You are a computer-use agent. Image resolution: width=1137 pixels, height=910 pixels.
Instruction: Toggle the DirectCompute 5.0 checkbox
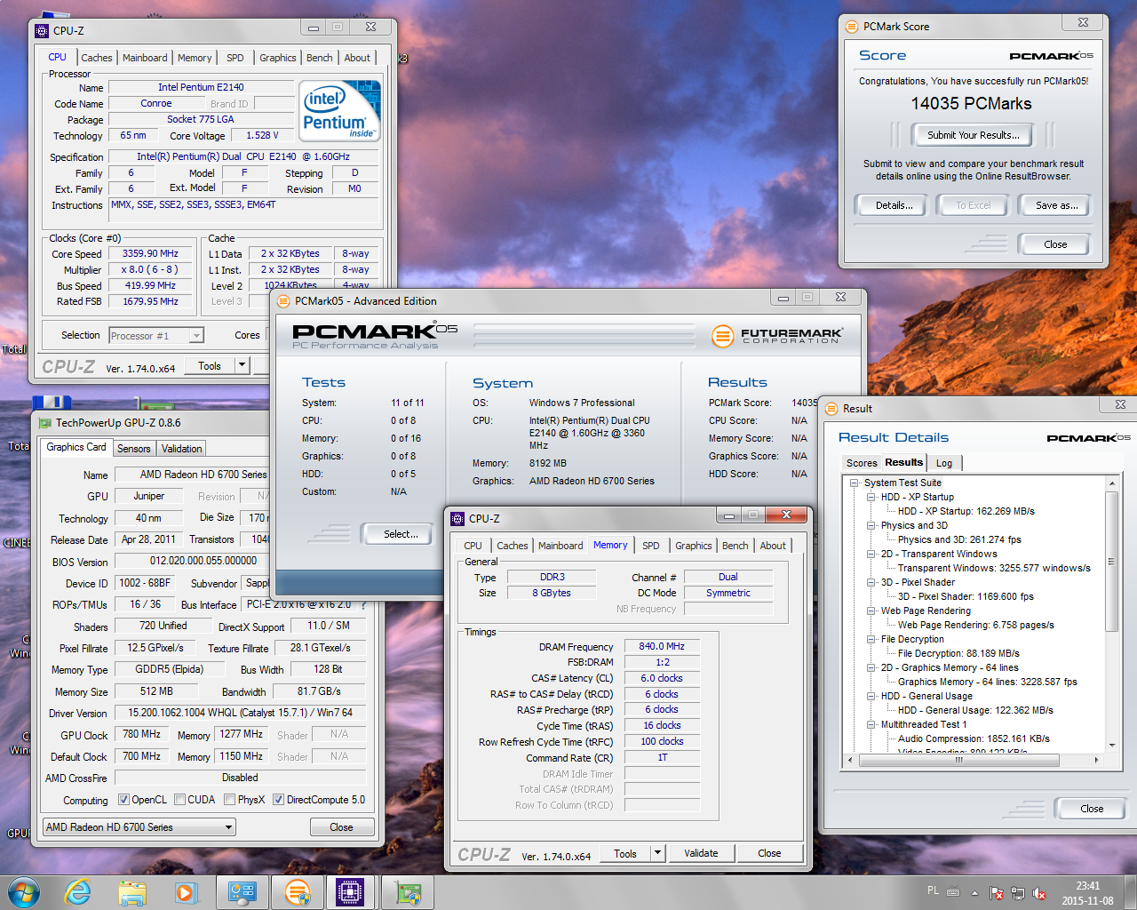278,800
